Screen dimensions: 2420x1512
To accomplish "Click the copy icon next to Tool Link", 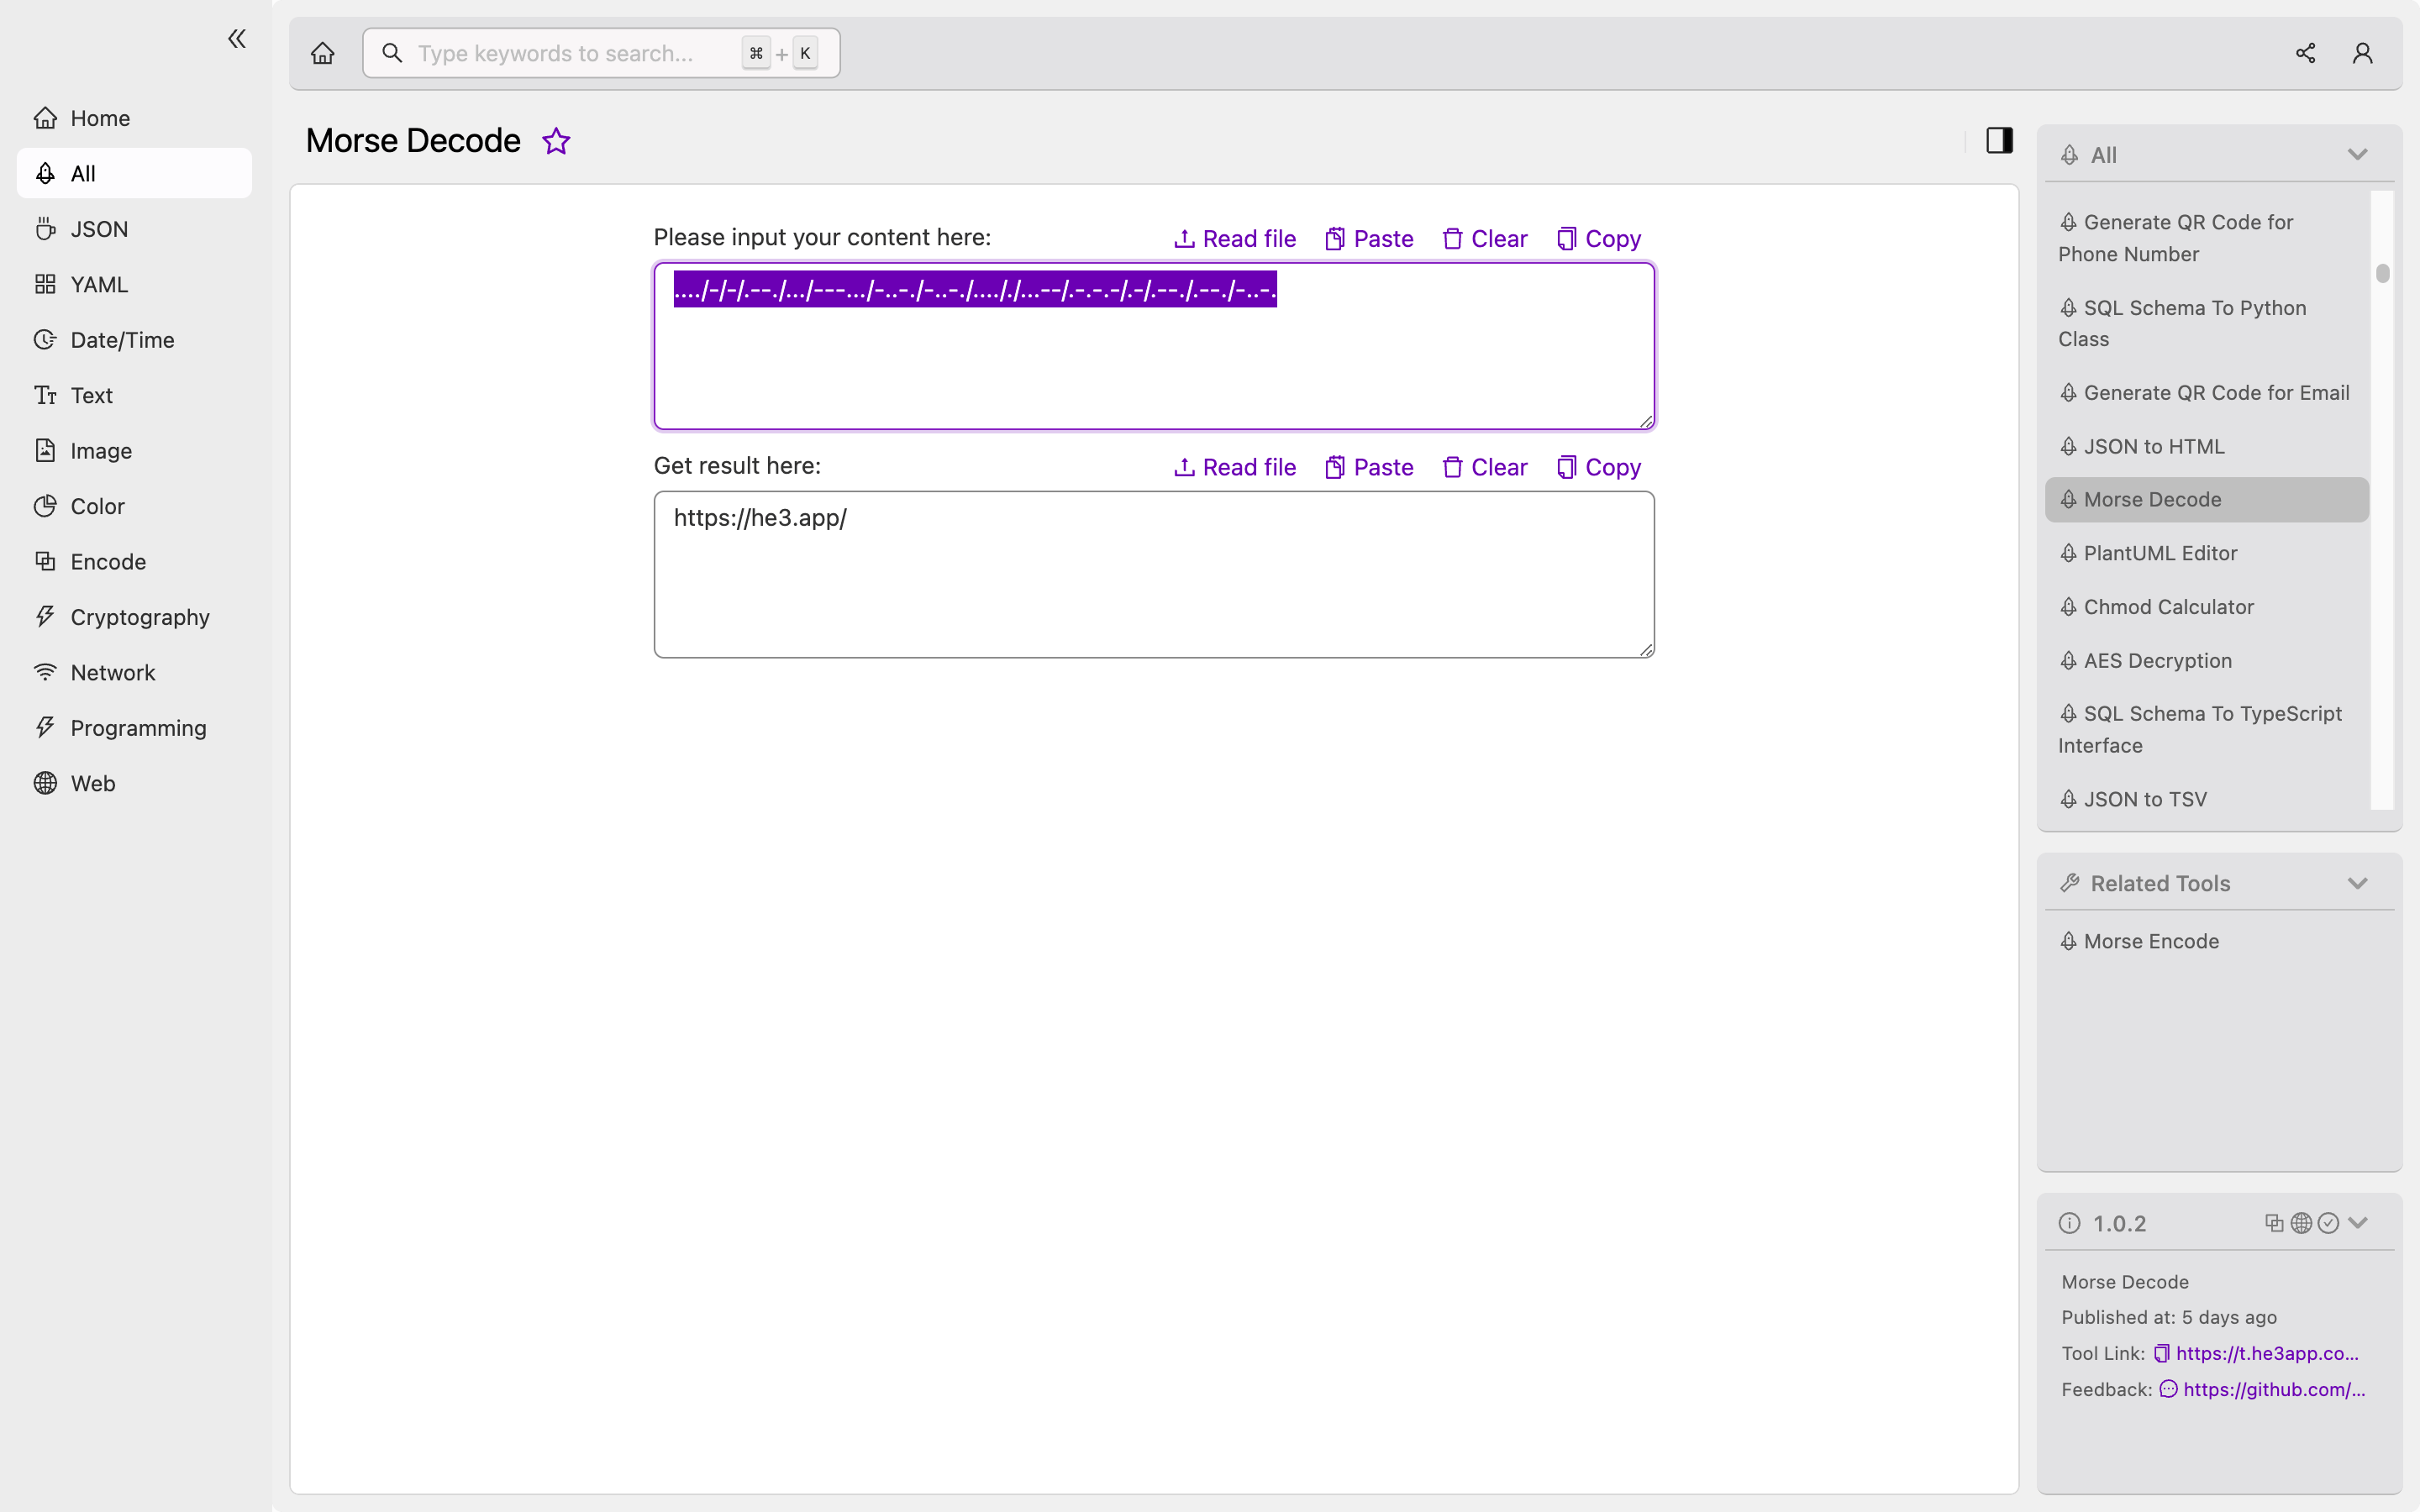I will (x=2161, y=1353).
